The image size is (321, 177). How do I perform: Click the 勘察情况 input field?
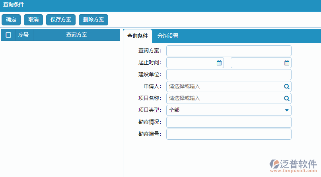(x=229, y=122)
